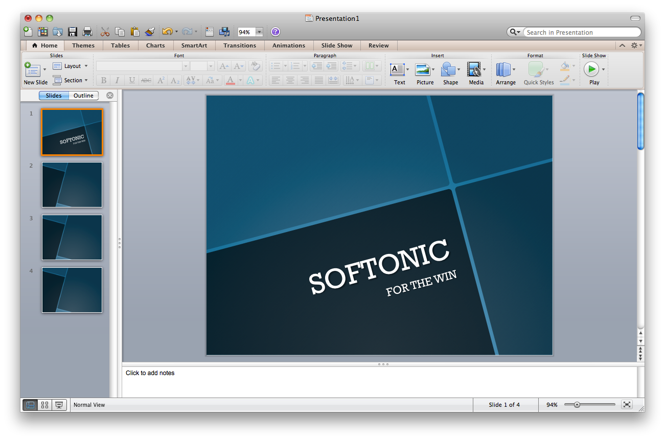Open the Toolbox icon in the toolbar

click(x=210, y=32)
